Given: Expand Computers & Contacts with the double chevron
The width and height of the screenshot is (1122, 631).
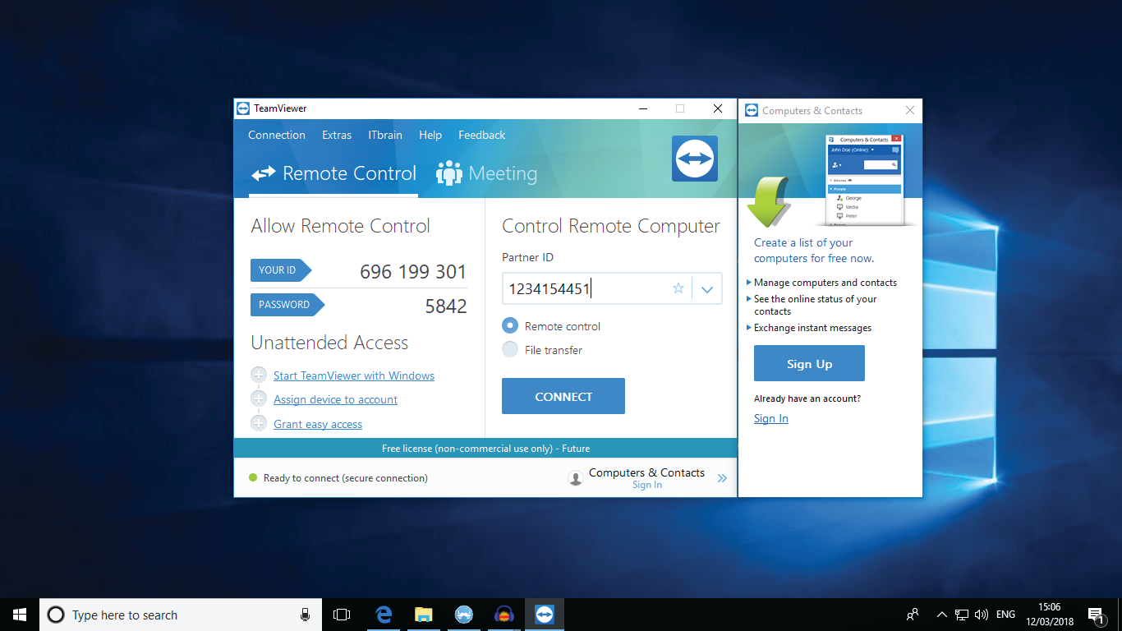Looking at the screenshot, I should 722,478.
